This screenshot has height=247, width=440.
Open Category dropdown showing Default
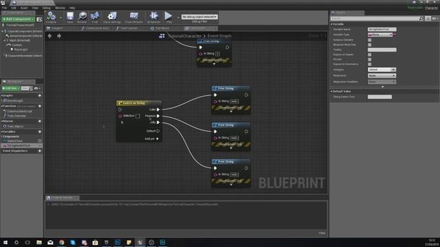[382, 69]
